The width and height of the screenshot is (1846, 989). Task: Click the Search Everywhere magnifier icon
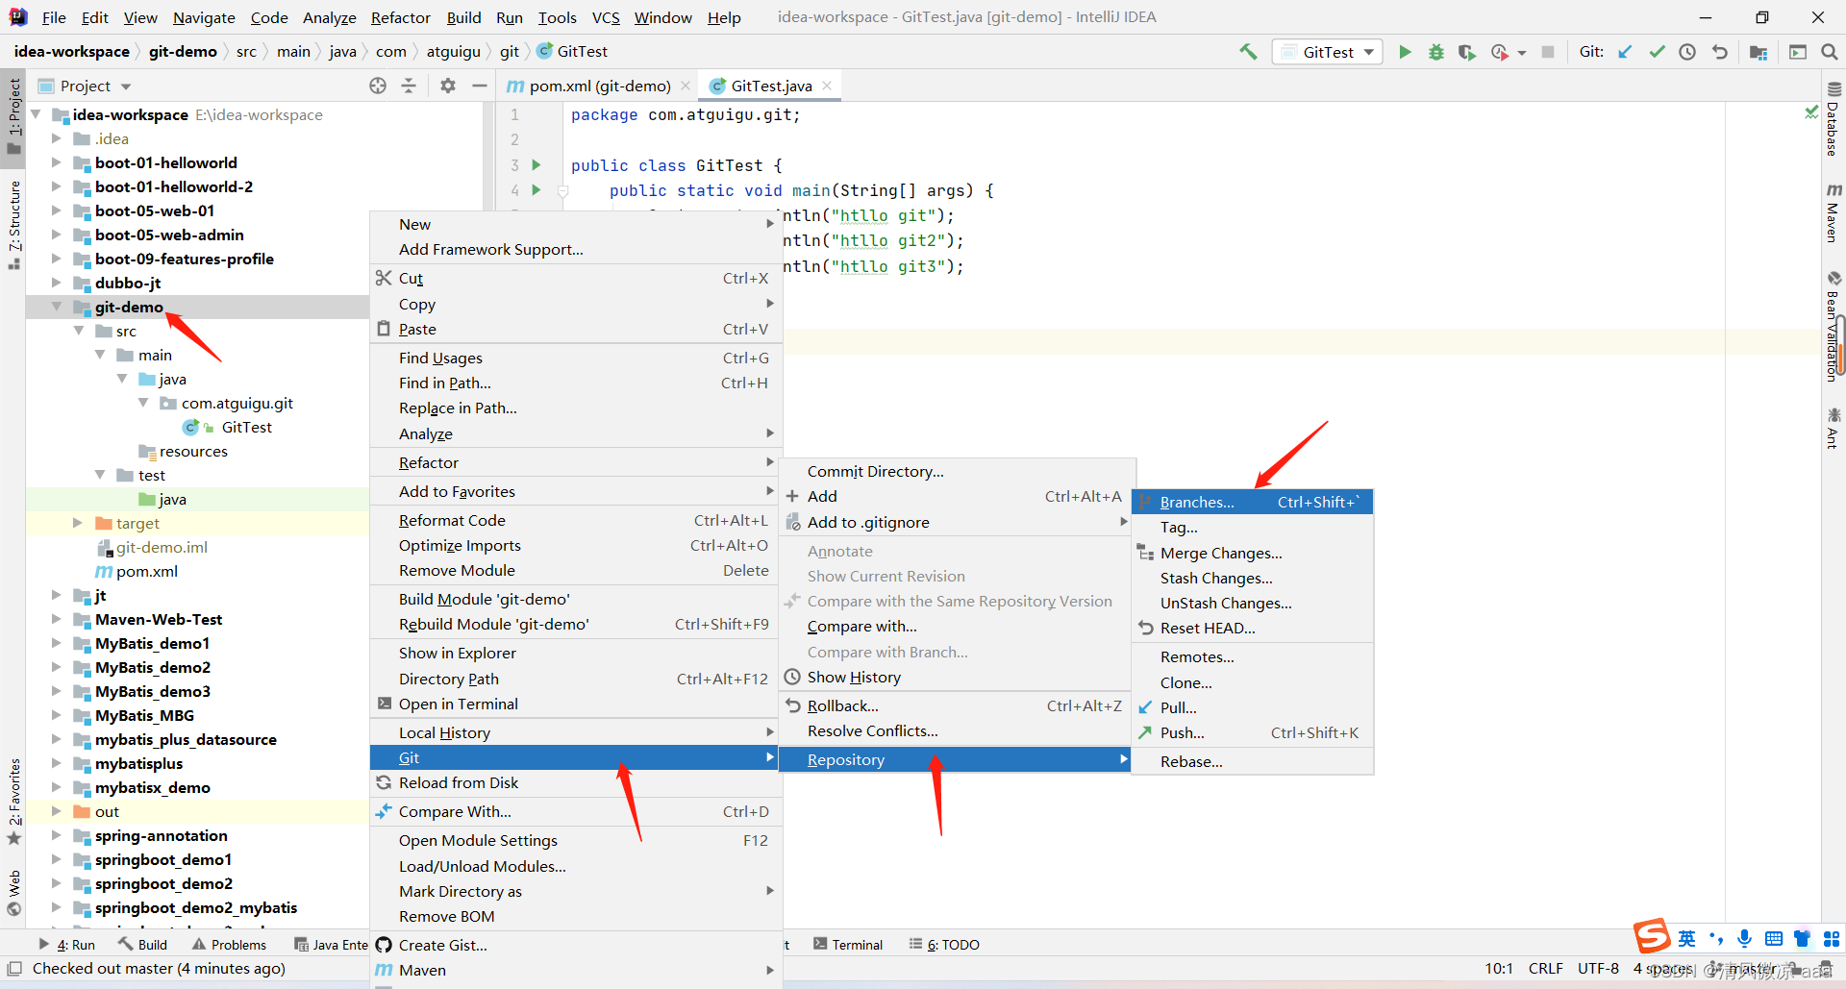pyautogui.click(x=1829, y=52)
